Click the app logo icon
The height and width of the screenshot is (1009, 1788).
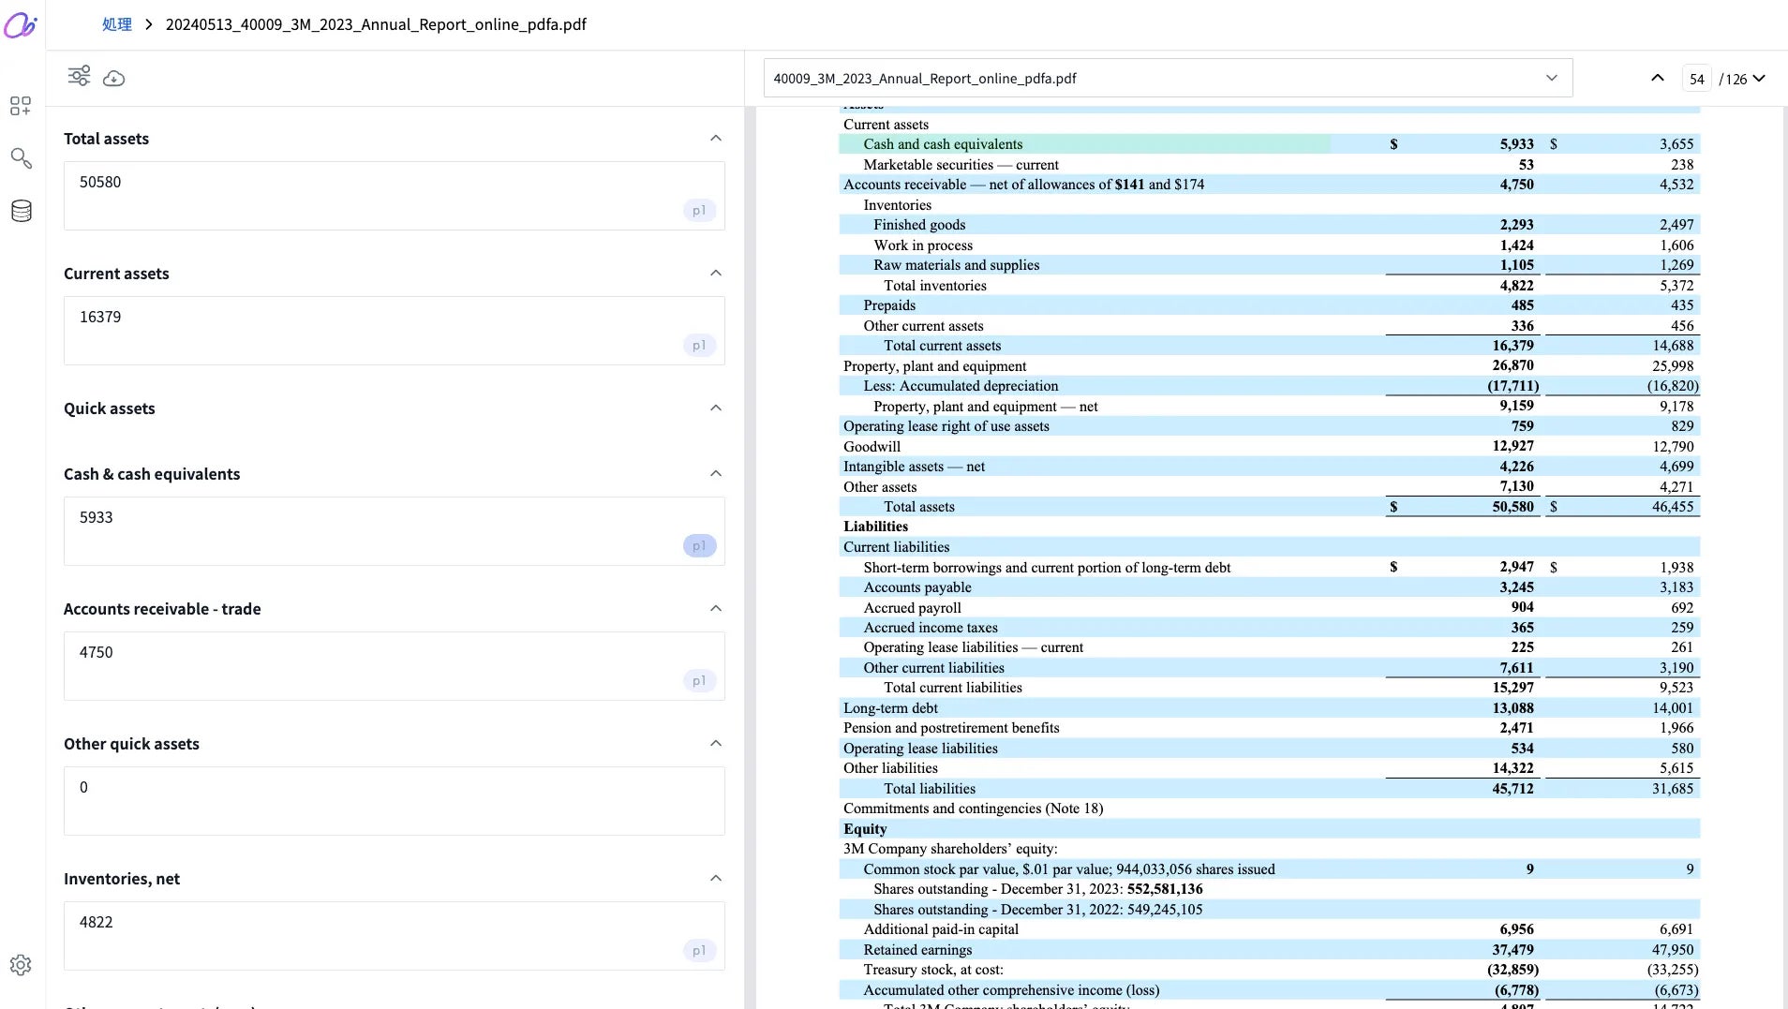(20, 25)
